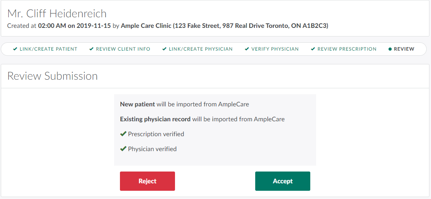Click the checkmark icon before Review Prescription

pos(313,49)
